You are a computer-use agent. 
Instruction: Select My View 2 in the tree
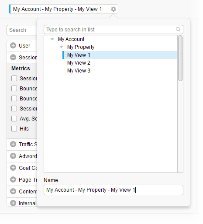click(x=79, y=63)
